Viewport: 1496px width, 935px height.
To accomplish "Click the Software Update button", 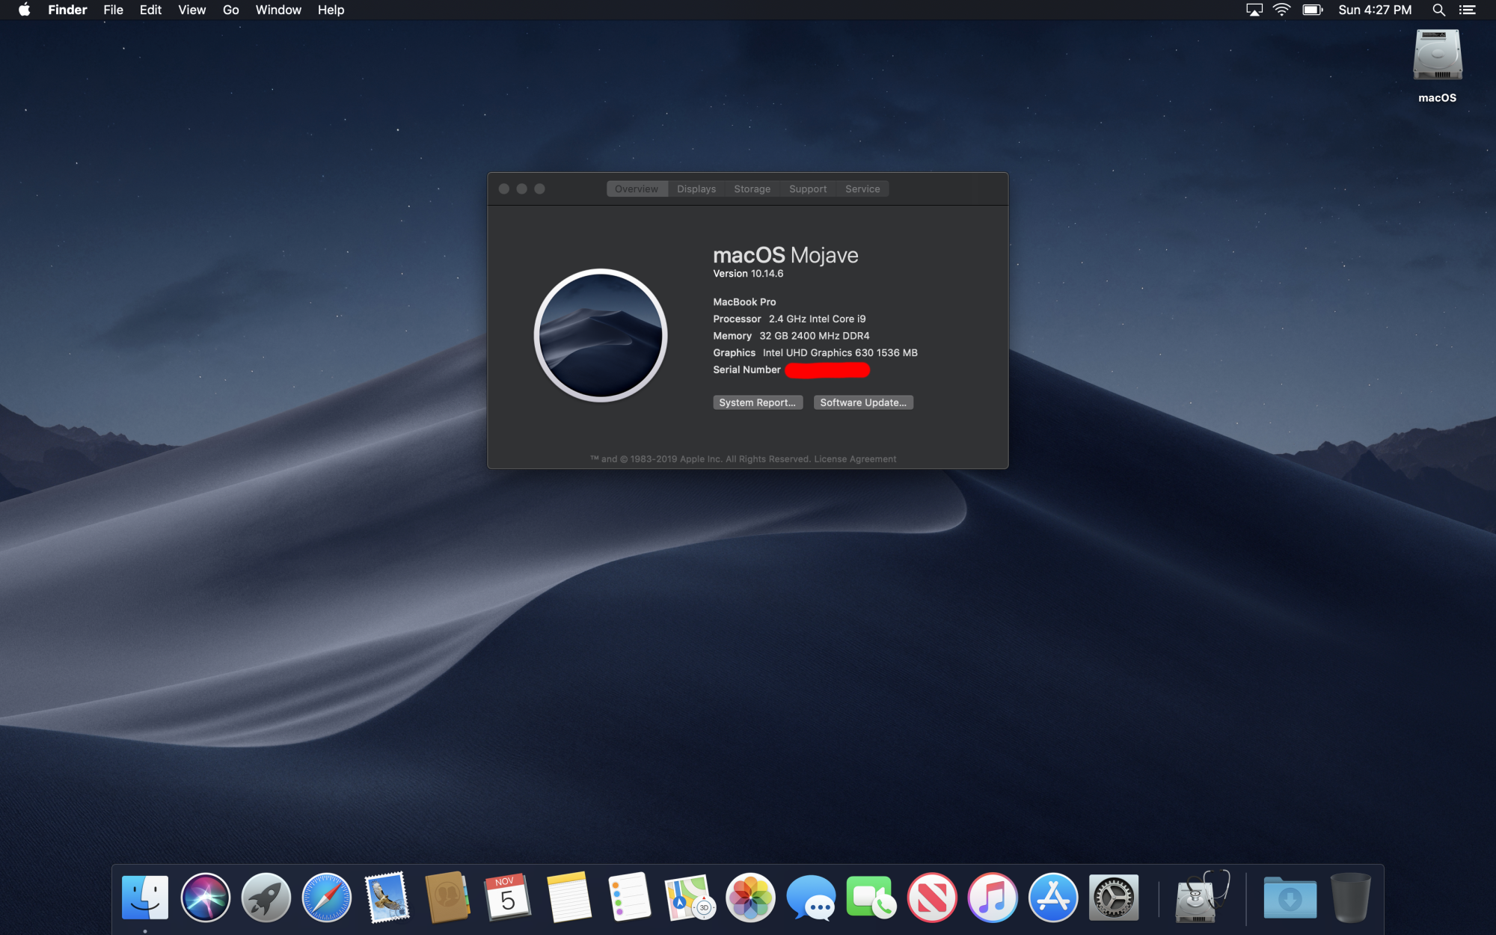I will tap(863, 402).
